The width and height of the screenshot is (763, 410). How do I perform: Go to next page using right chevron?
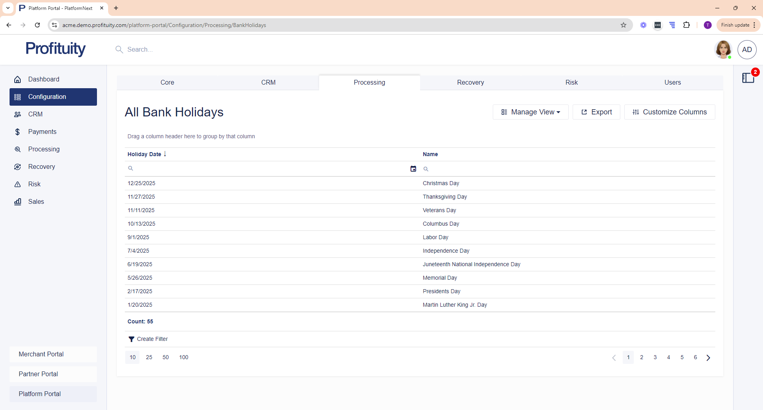708,358
